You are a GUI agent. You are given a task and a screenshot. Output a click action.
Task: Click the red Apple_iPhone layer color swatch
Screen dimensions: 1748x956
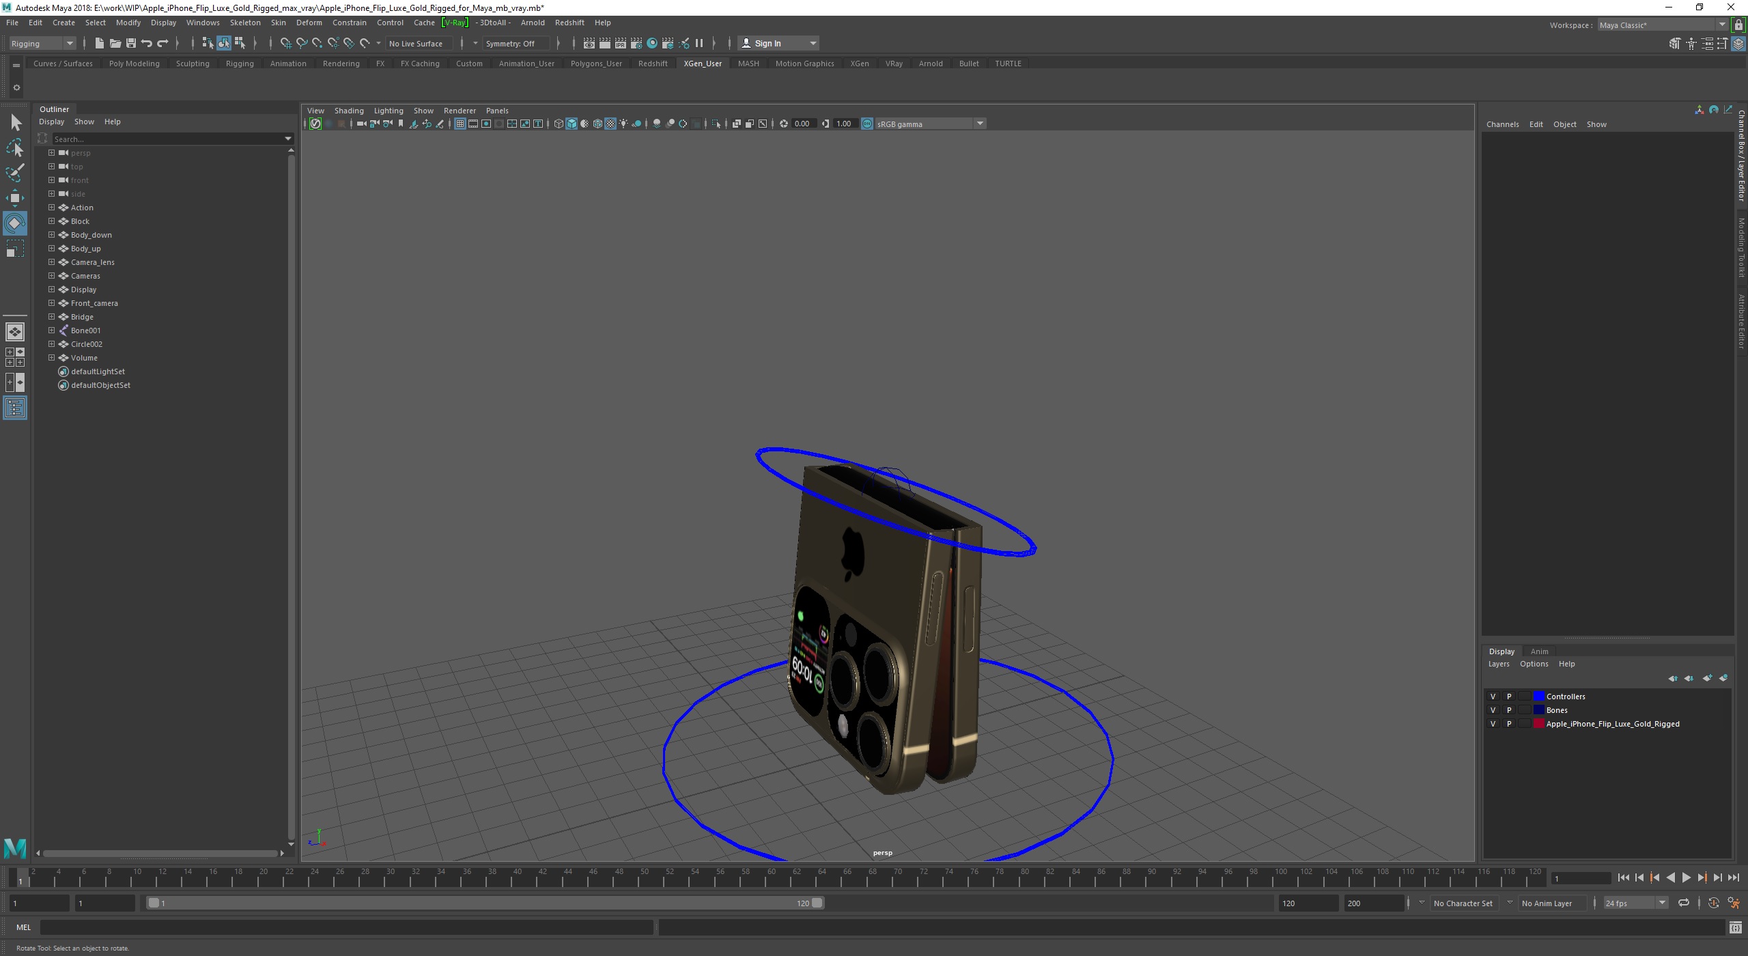1539,724
